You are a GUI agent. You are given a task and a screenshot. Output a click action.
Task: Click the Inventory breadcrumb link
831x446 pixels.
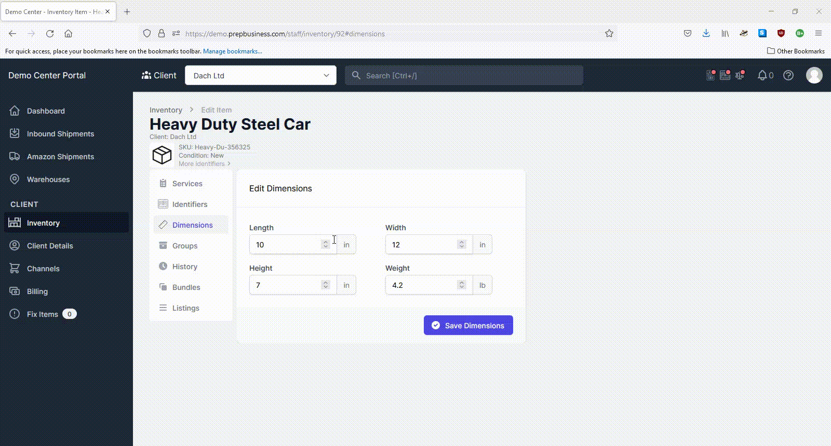click(166, 110)
